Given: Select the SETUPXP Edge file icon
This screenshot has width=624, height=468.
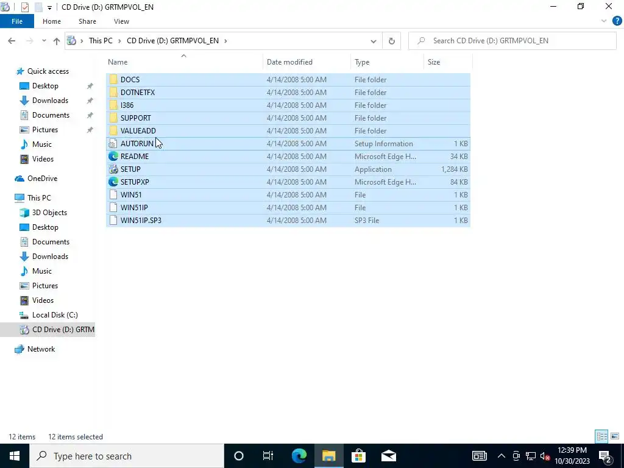Looking at the screenshot, I should pos(113,182).
